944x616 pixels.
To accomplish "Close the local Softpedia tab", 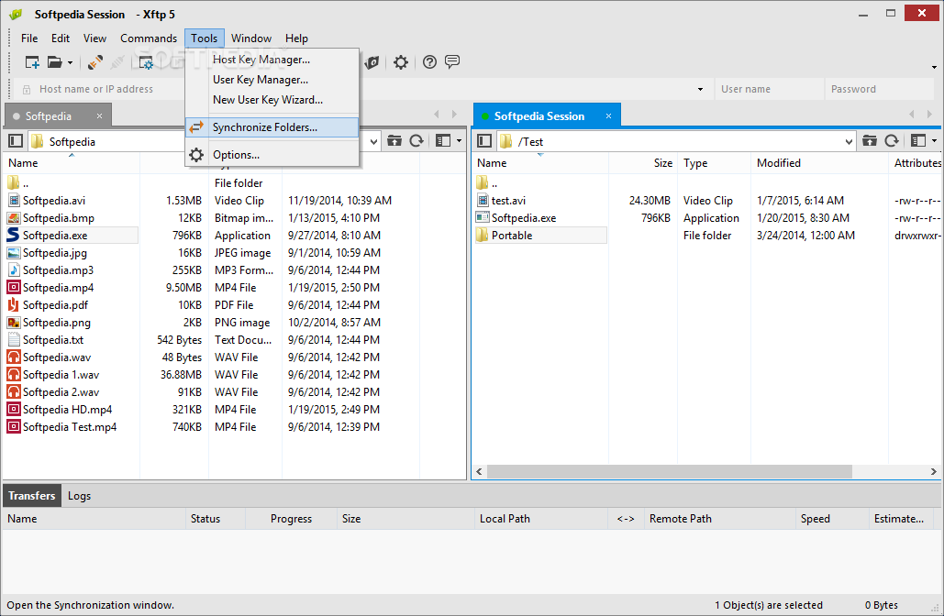I will (x=99, y=115).
